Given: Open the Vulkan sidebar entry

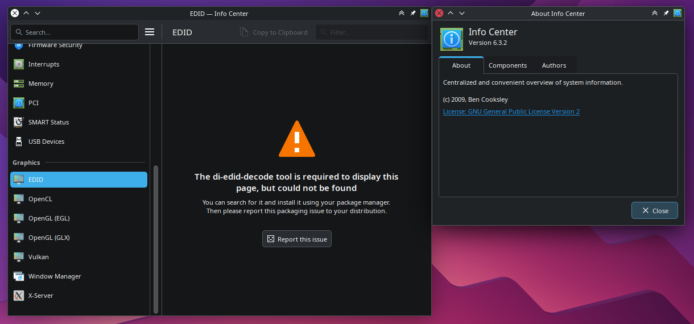Looking at the screenshot, I should [79, 257].
